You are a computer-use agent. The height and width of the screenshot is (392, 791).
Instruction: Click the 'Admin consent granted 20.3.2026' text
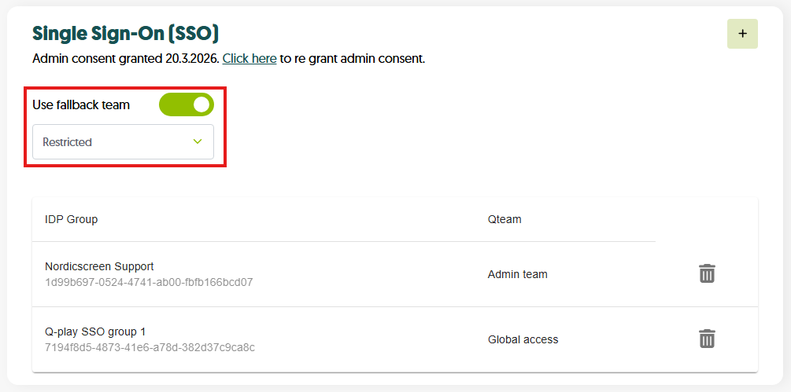click(x=126, y=59)
